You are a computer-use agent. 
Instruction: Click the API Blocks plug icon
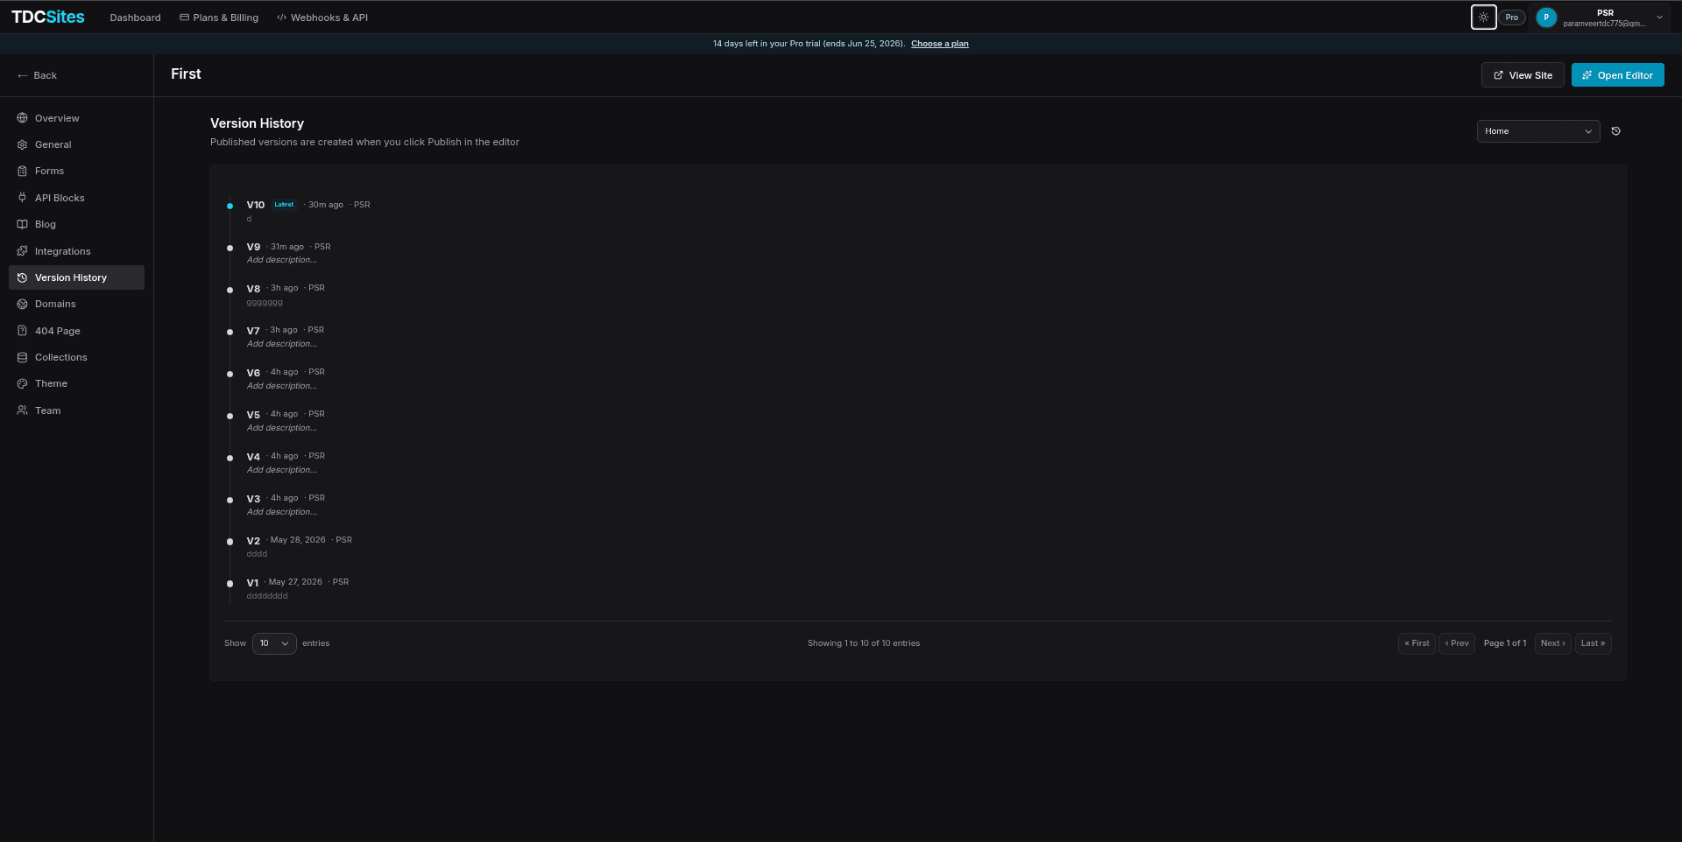tap(23, 198)
